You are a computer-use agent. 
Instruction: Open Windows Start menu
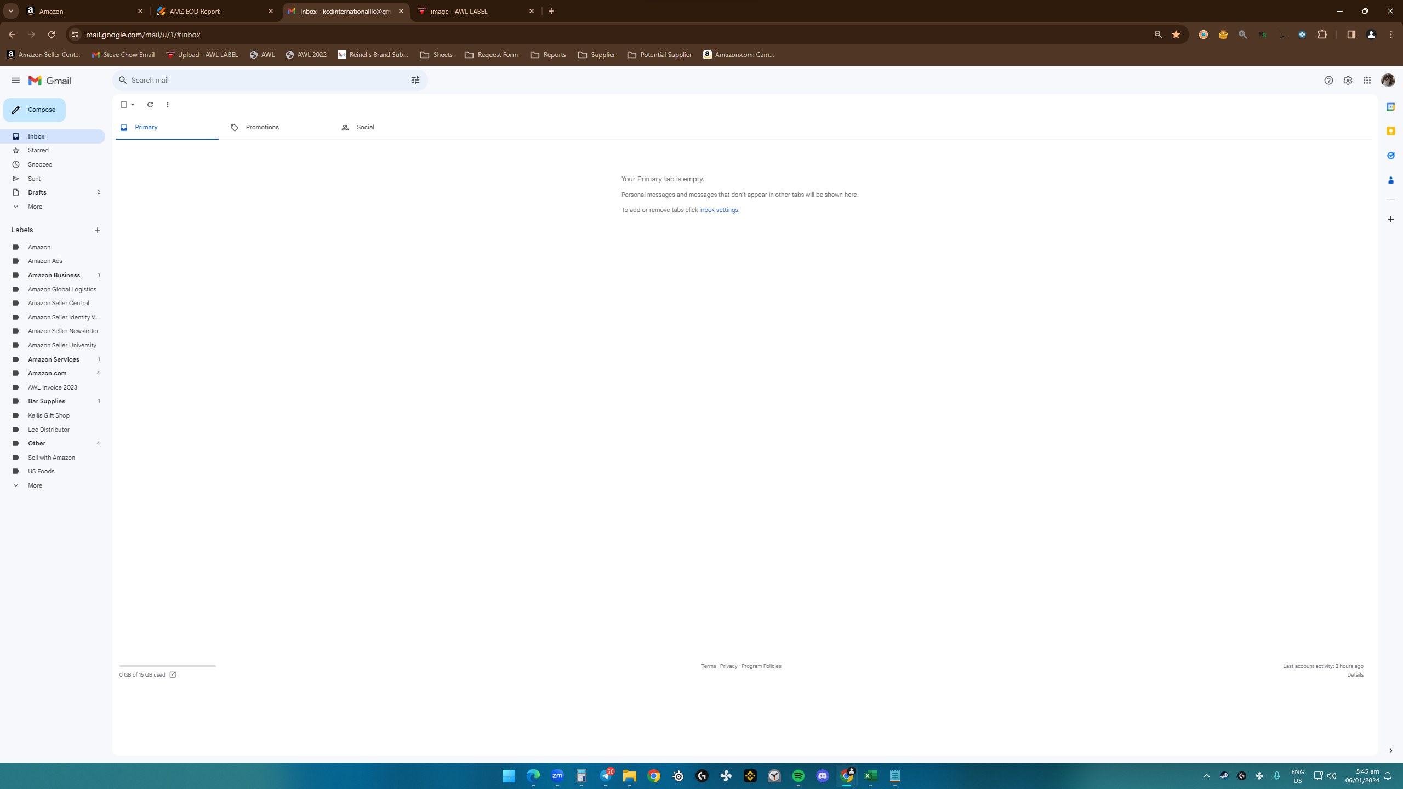(509, 776)
